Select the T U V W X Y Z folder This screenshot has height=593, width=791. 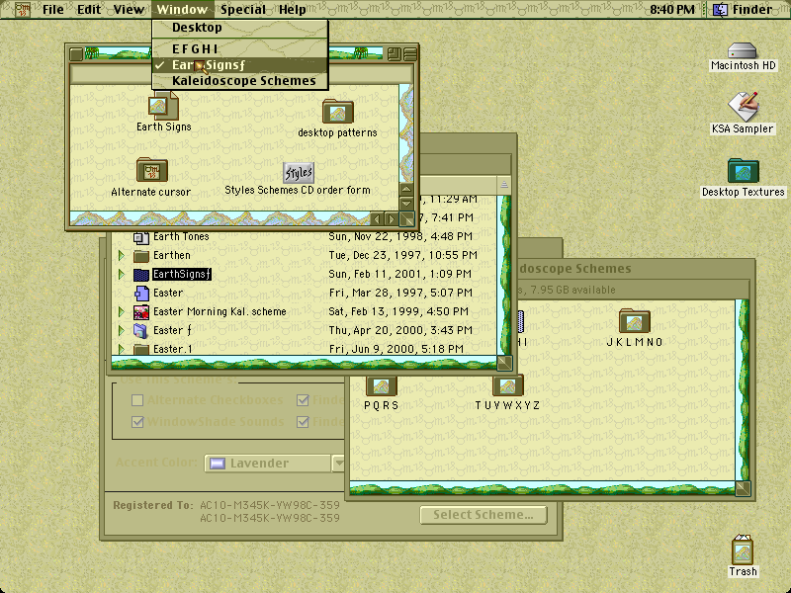[x=507, y=386]
